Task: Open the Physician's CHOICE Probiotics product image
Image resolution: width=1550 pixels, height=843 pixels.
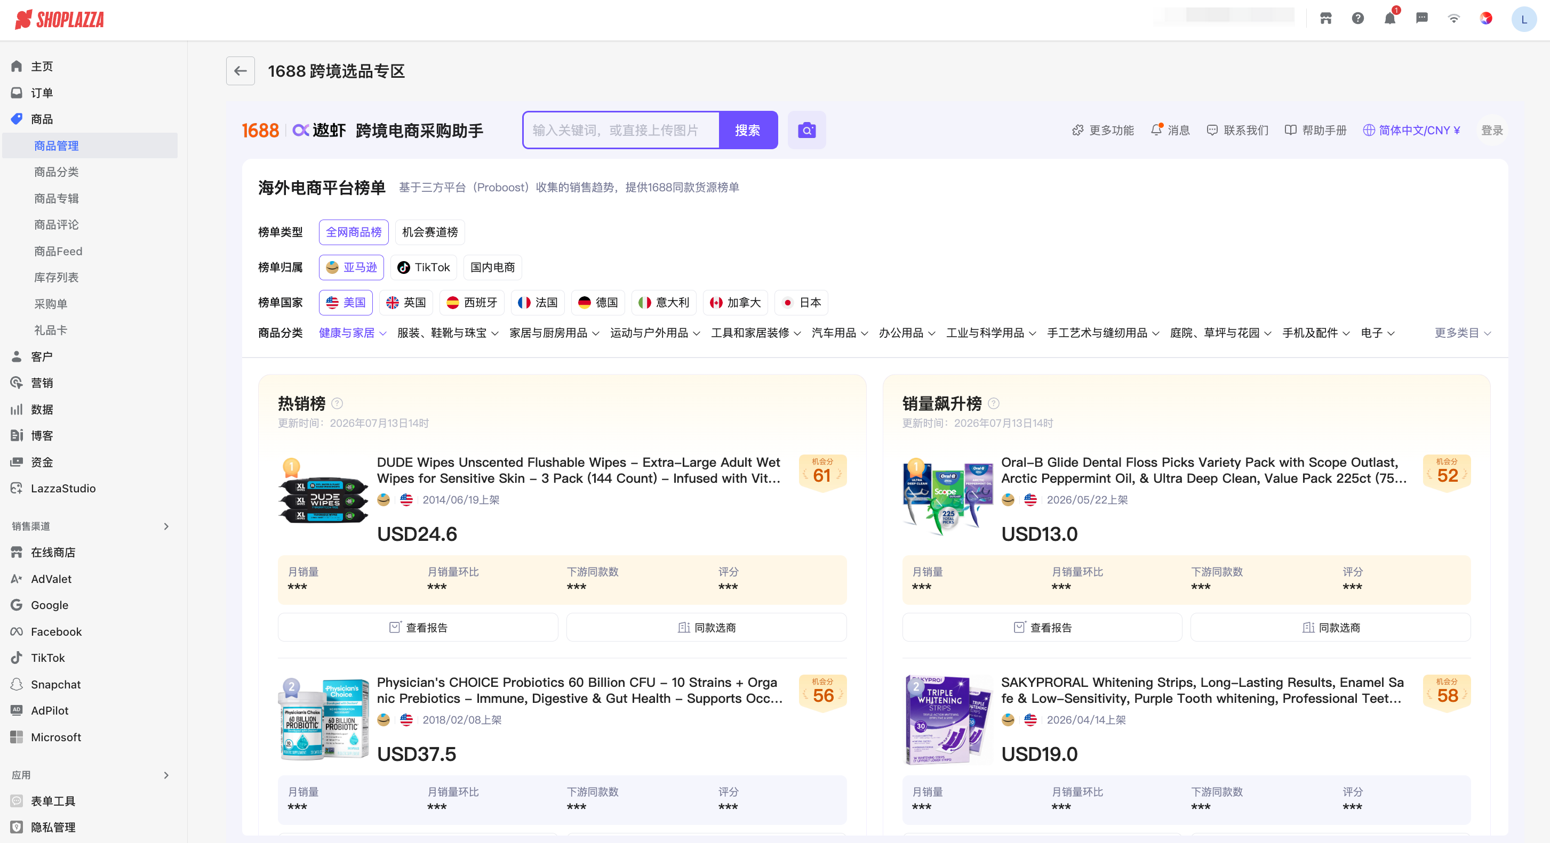Action: point(324,720)
